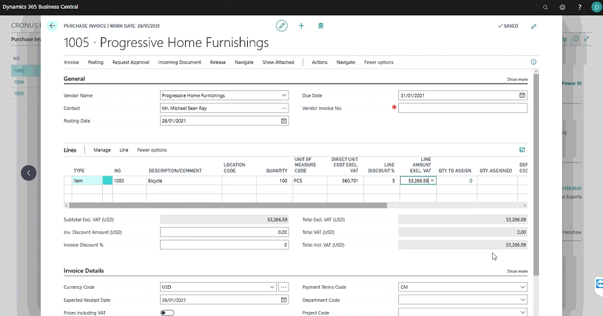Click the scroll left arrow of lines grid
Screen dimensions: 603x316
tap(67, 205)
